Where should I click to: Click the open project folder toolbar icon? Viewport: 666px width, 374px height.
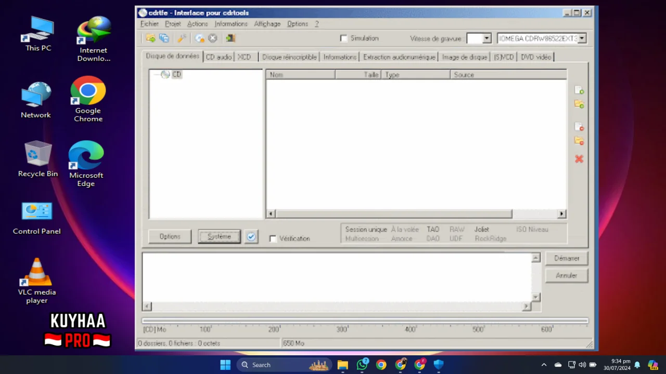pos(150,38)
